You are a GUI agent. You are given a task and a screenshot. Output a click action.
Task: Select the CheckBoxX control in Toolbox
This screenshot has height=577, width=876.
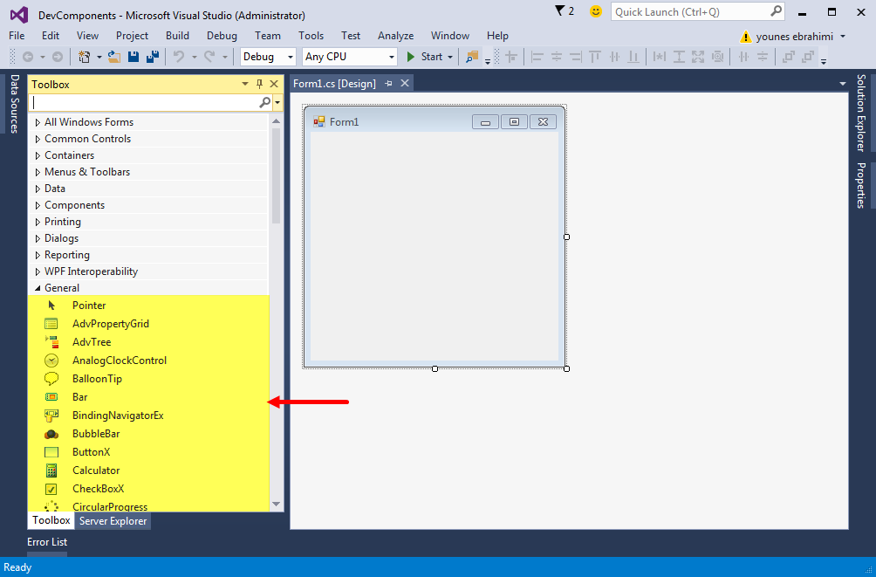(98, 489)
